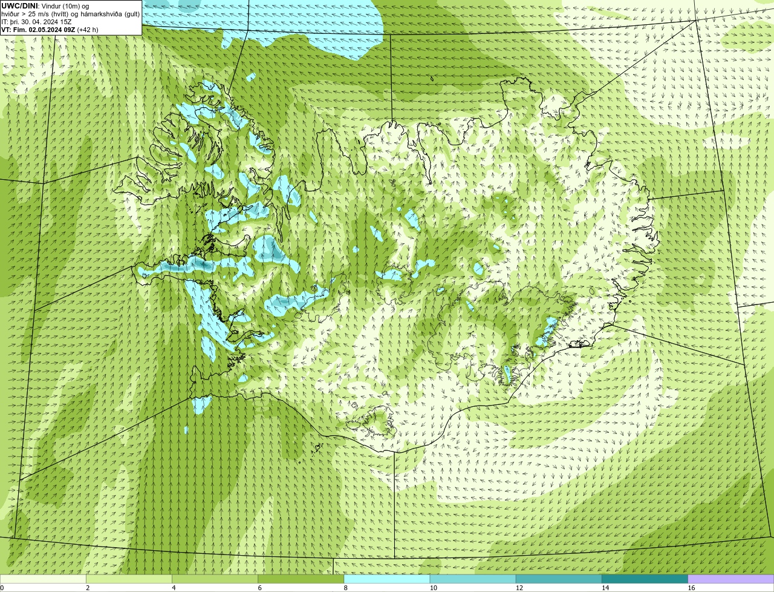The image size is (774, 592).
Task: Click the lavender legend swatch above 16 m/s
Action: (731, 579)
